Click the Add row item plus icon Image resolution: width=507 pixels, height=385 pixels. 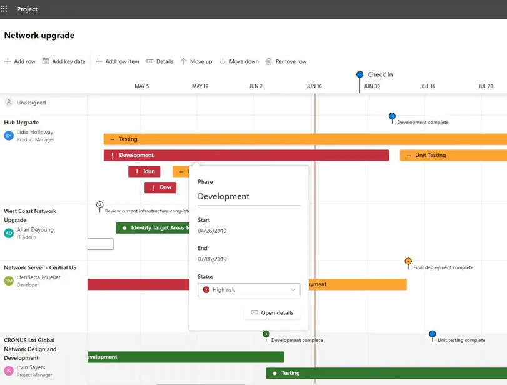coord(99,61)
